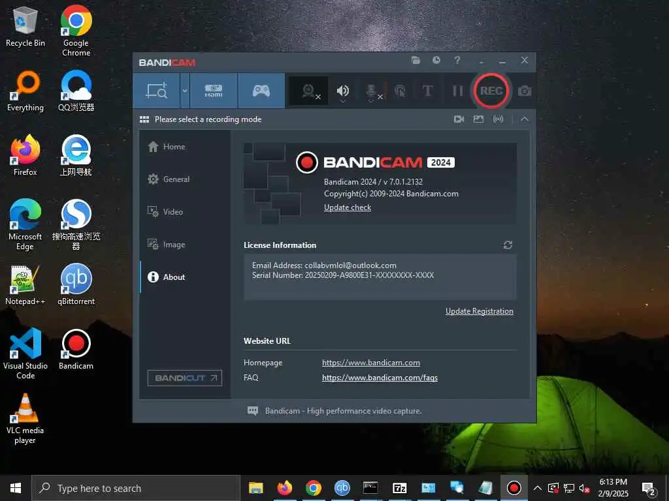Open Firefox desktop shortcut

click(x=25, y=155)
